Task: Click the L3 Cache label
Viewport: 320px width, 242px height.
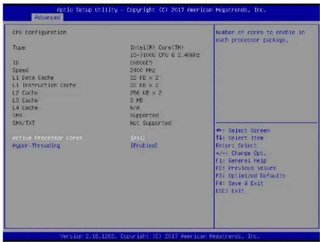Action: tap(25, 100)
